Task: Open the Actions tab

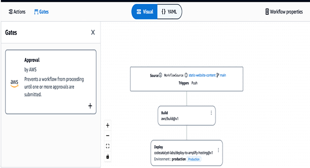Action: pyautogui.click(x=17, y=12)
